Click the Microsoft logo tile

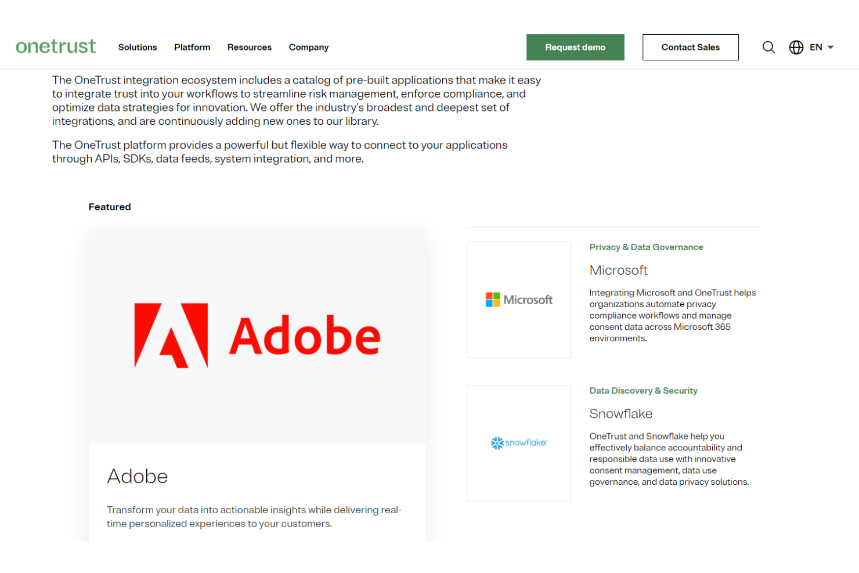(x=519, y=300)
